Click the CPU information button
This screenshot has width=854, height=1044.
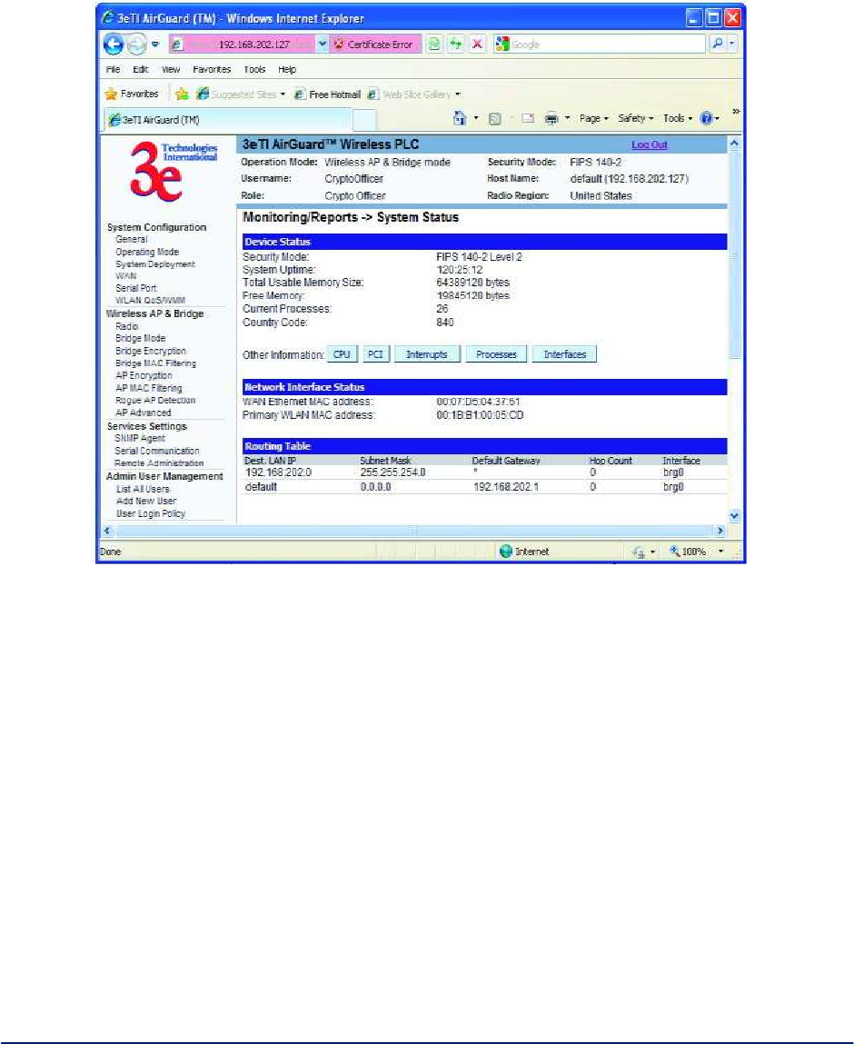[x=343, y=354]
